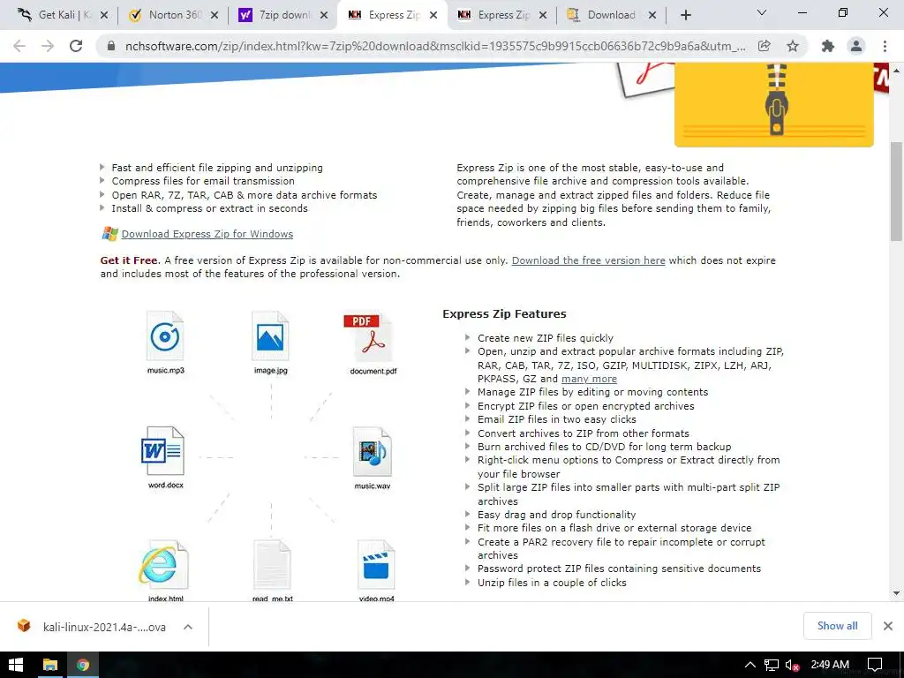Image resolution: width=904 pixels, height=678 pixels.
Task: Show hidden system tray icons
Action: [x=750, y=665]
